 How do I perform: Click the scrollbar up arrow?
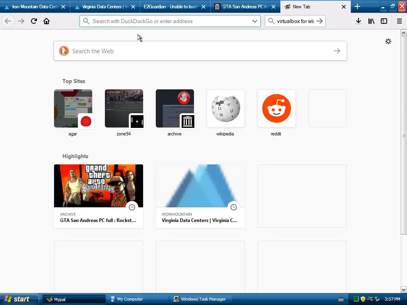coord(403,33)
